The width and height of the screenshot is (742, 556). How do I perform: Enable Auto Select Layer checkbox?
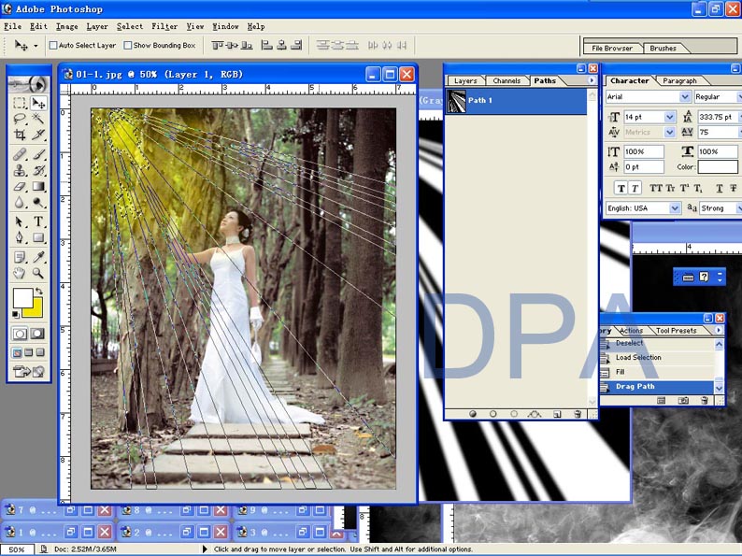[53, 46]
